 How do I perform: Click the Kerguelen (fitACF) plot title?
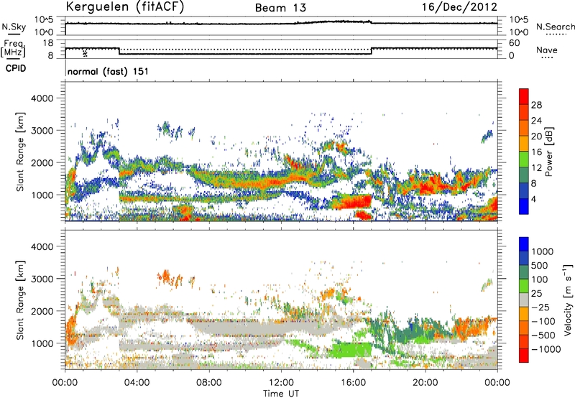124,6
